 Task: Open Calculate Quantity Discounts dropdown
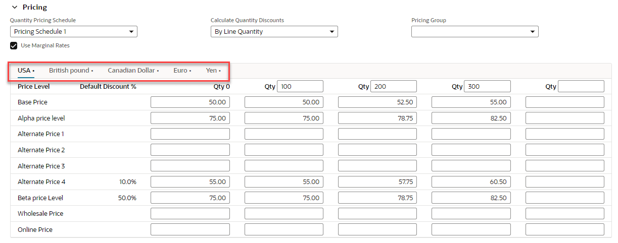[274, 32]
